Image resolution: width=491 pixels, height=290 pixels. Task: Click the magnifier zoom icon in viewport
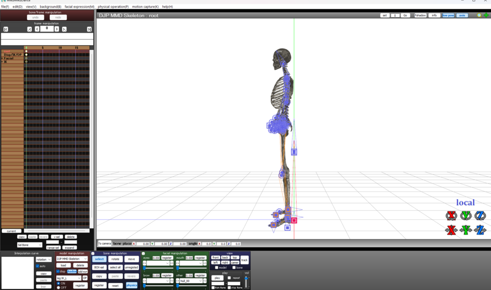[x=479, y=15]
